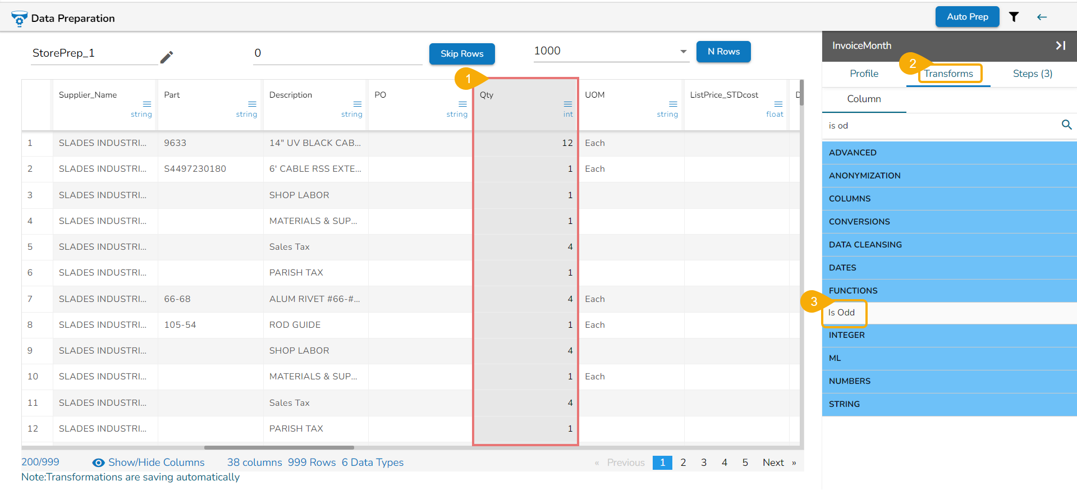Click the 38 columns label

[x=254, y=462]
